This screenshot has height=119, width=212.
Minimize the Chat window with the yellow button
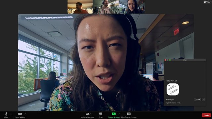coord(168,60)
